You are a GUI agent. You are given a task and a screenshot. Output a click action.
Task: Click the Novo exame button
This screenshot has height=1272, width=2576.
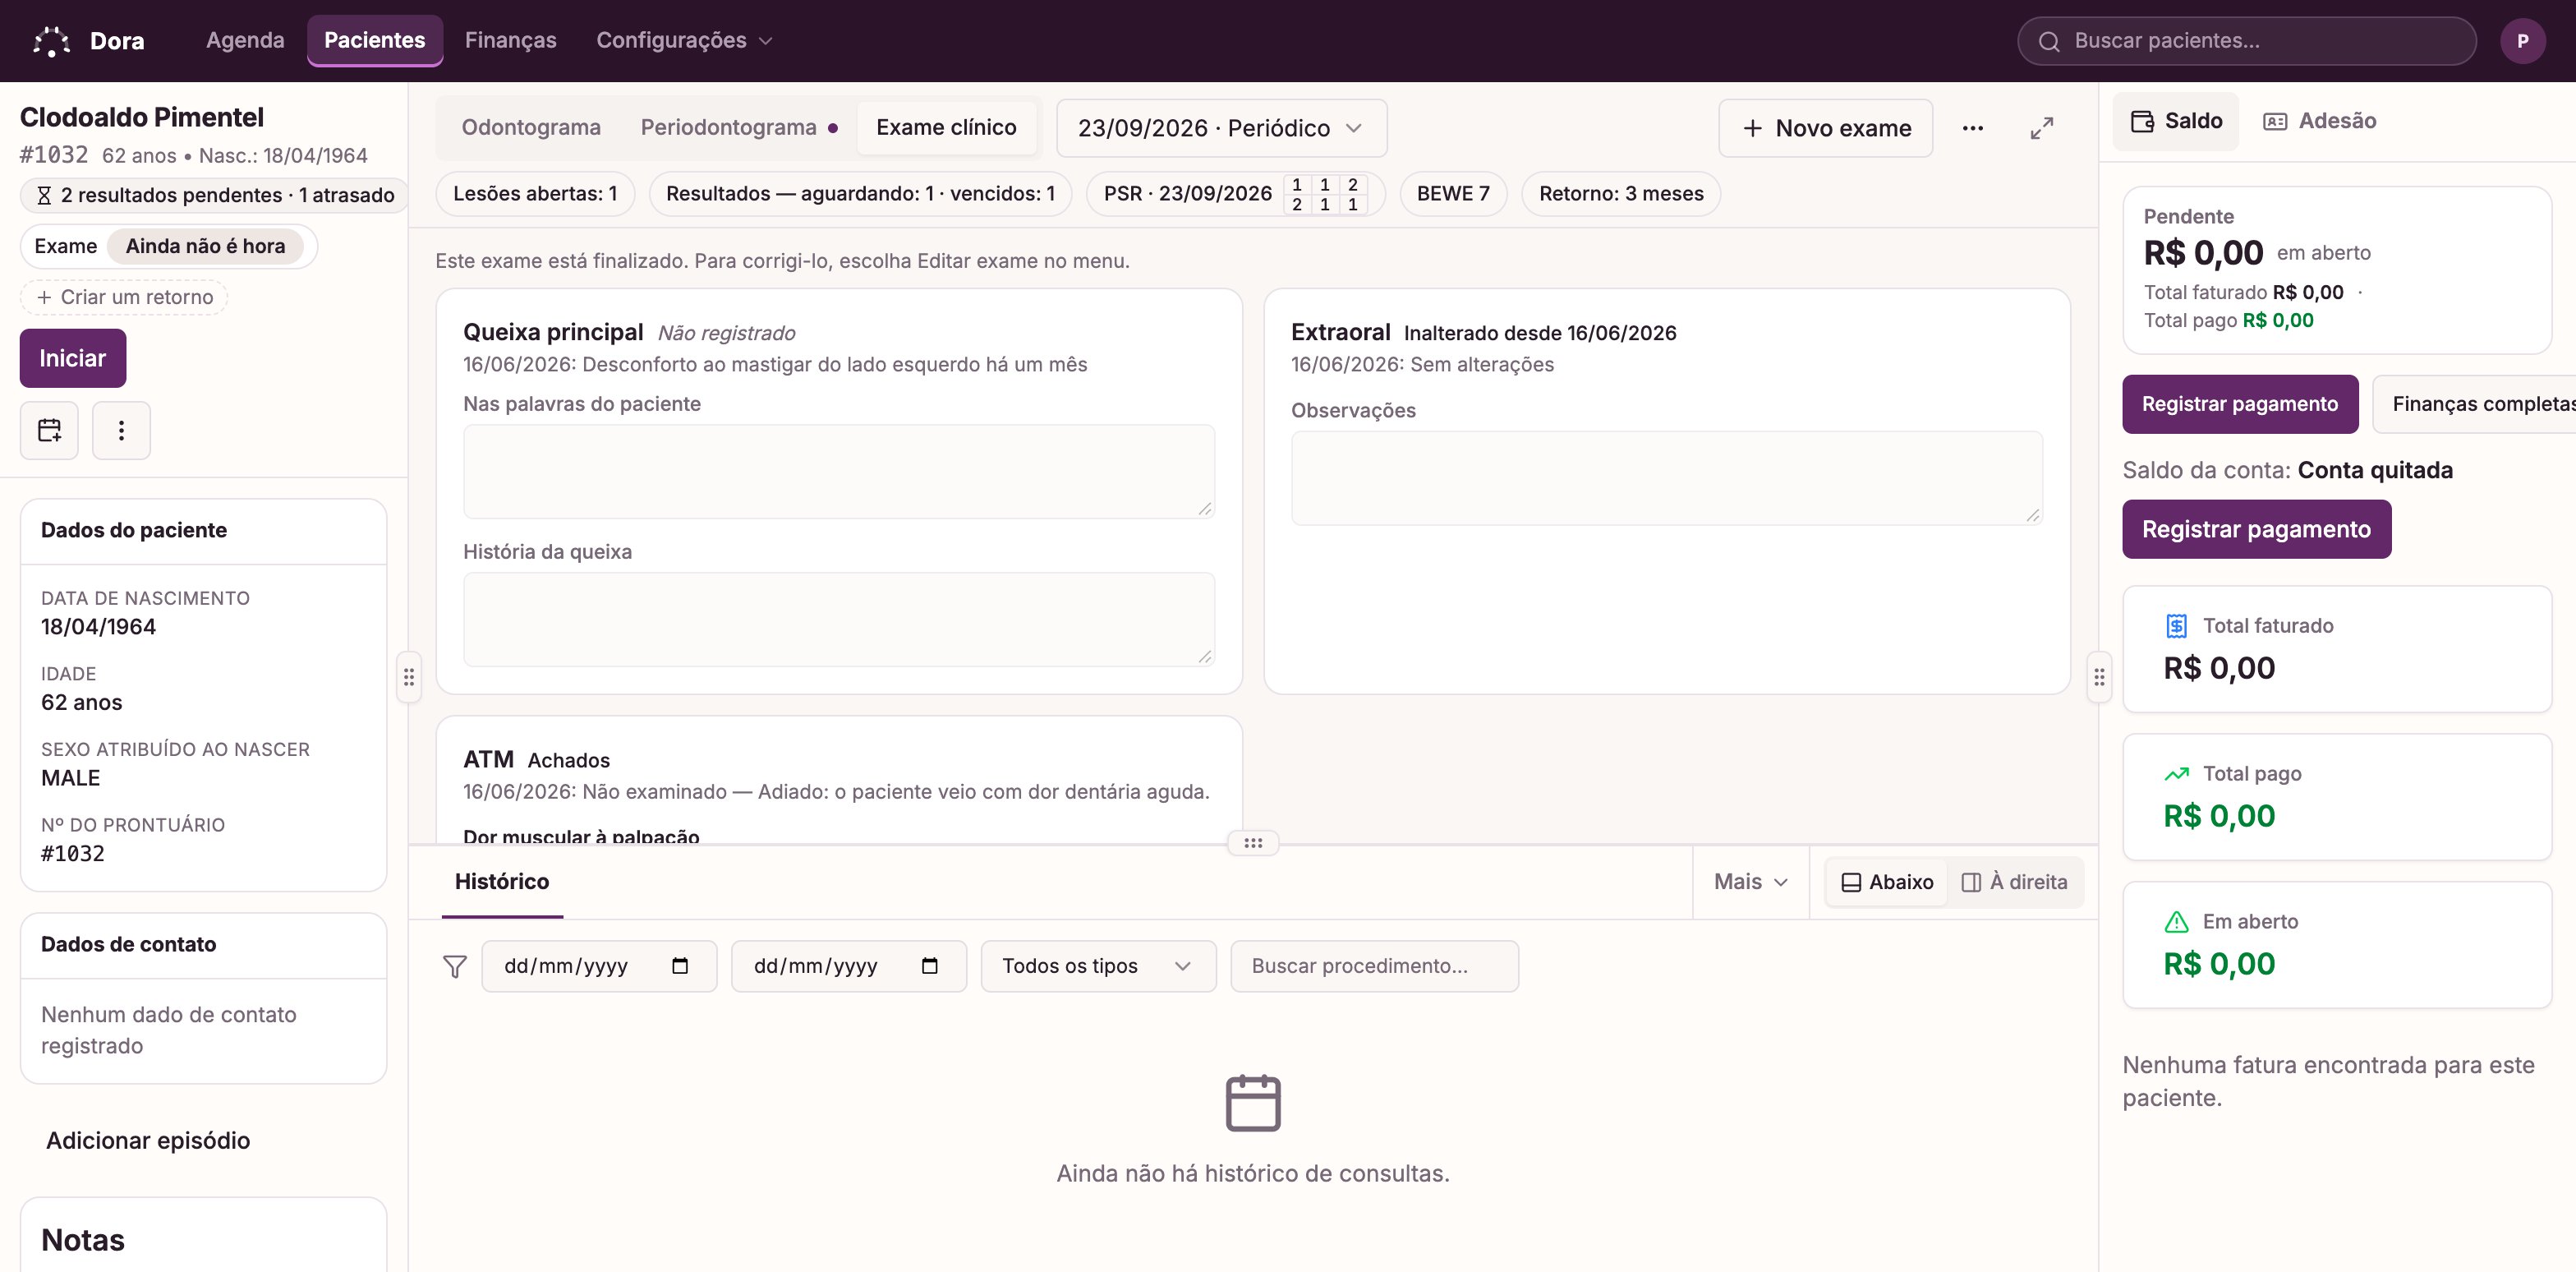(x=1825, y=128)
